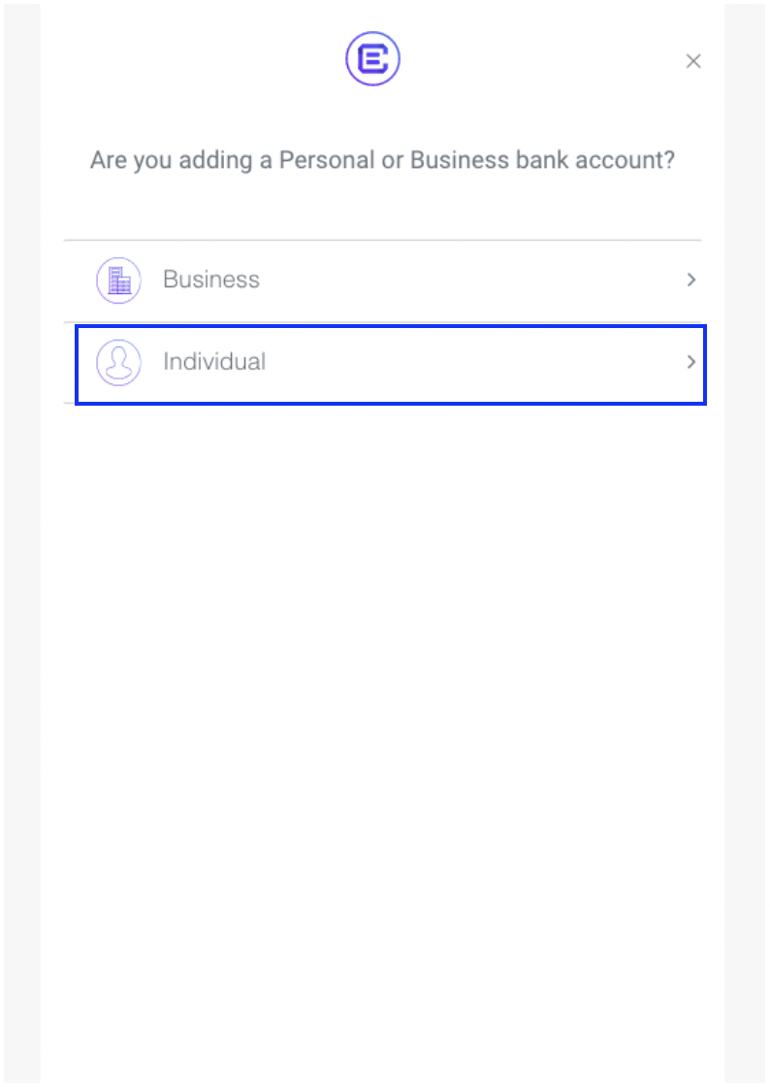Select the Business label text
This screenshot has width=770, height=1087.
(x=211, y=280)
